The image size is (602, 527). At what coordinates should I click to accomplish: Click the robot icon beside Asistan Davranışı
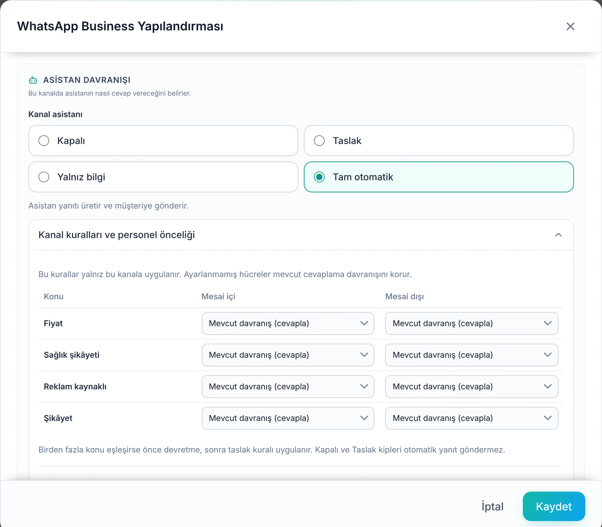click(33, 80)
